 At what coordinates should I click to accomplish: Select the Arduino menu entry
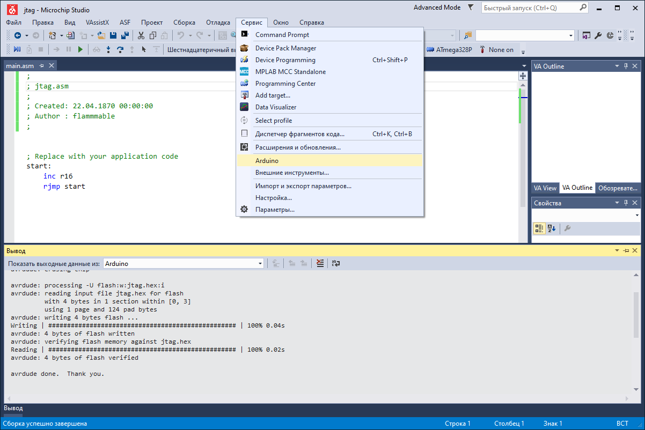click(267, 160)
